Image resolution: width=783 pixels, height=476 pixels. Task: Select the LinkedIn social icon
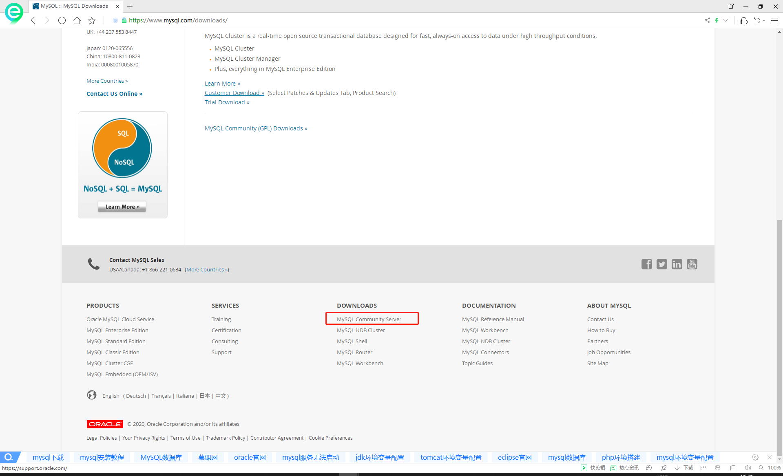point(677,264)
